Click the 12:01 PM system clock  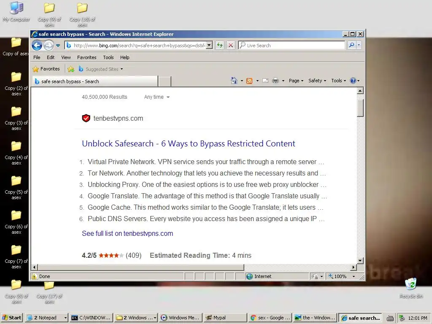click(x=417, y=318)
